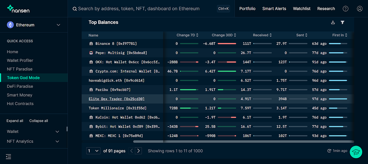Click the Binance 8 Change 30D red bar

[x=227, y=43]
